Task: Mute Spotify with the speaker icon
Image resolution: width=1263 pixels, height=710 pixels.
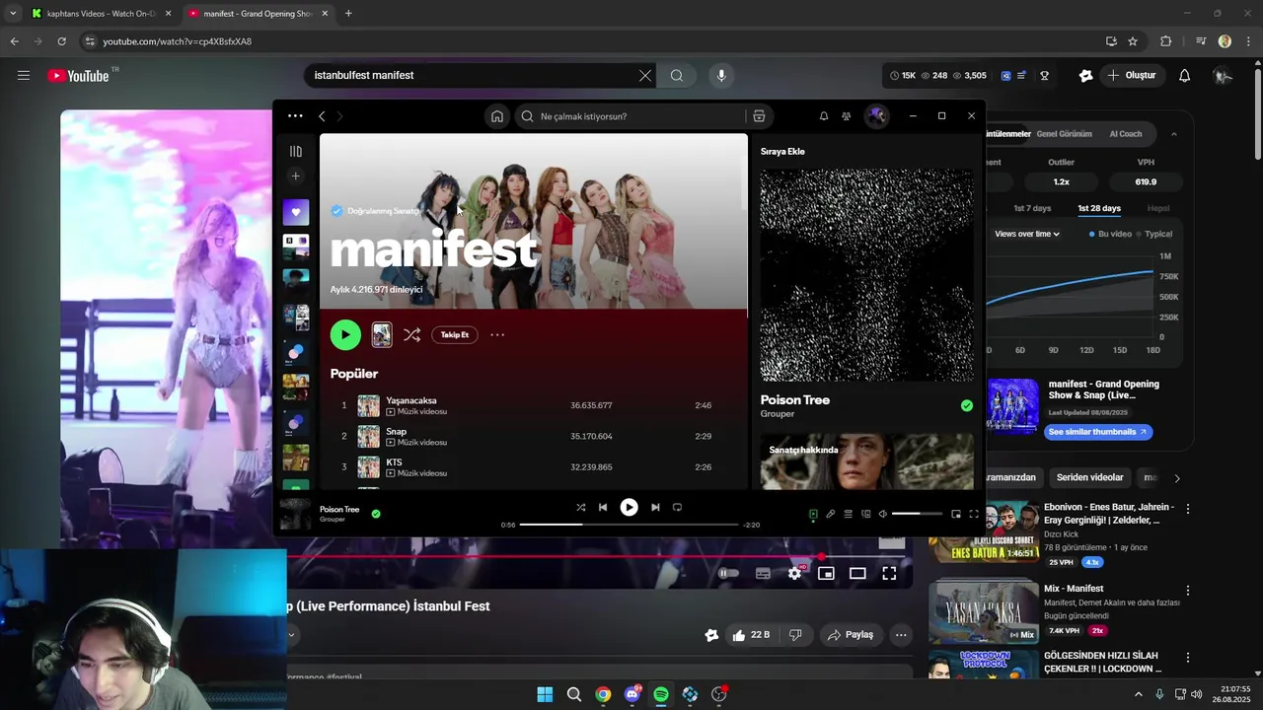Action: pos(883,514)
